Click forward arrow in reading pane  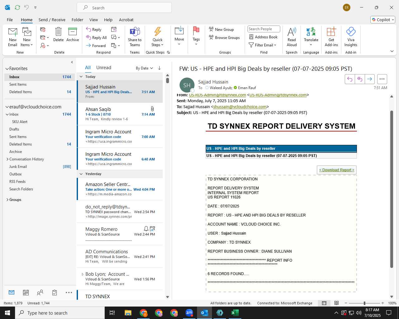point(369,79)
